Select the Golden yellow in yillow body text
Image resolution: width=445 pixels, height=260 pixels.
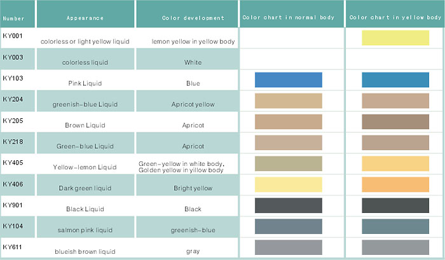pos(181,170)
